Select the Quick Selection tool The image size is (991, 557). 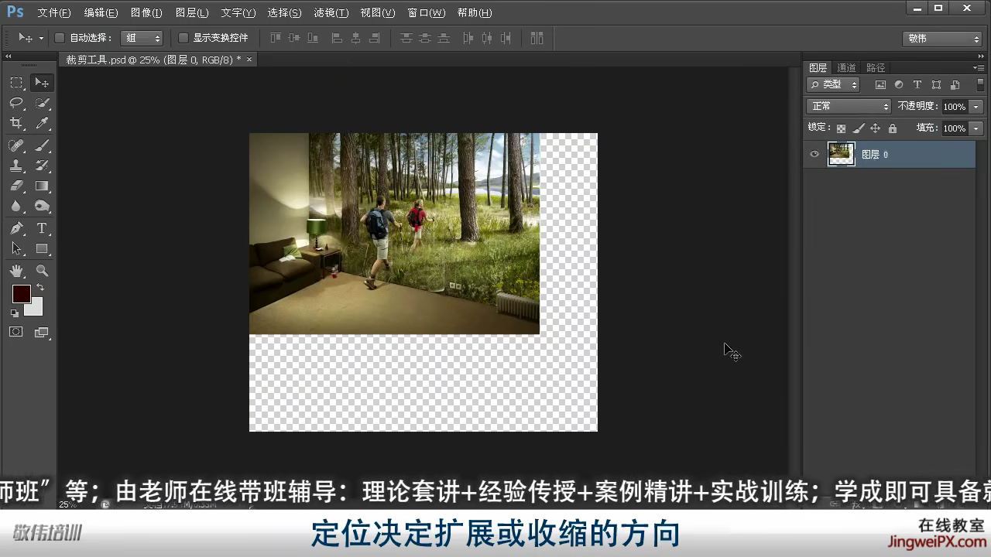(42, 103)
